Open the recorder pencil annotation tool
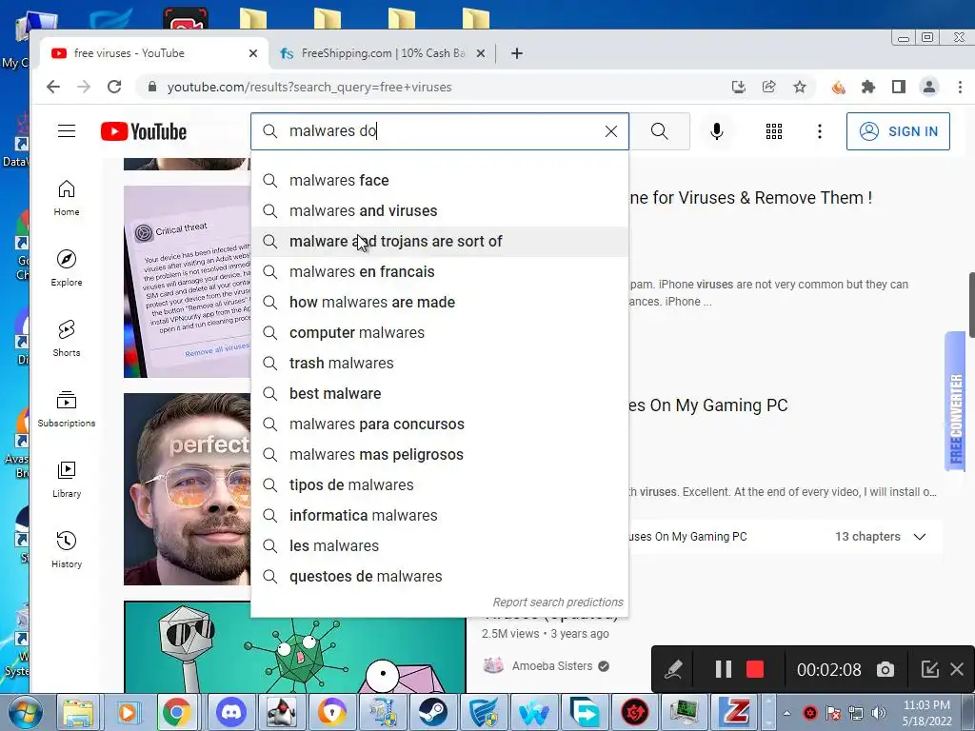 click(x=673, y=669)
